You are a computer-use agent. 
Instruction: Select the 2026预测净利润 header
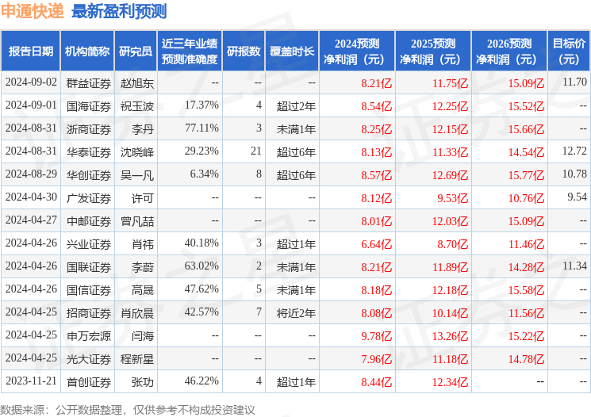(509, 52)
